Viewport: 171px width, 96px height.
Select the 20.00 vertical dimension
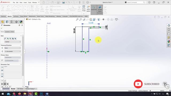pyautogui.click(x=74, y=31)
